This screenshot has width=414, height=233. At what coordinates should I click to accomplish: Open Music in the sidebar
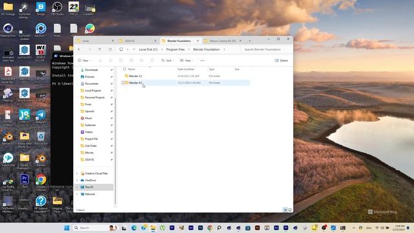click(x=89, y=118)
